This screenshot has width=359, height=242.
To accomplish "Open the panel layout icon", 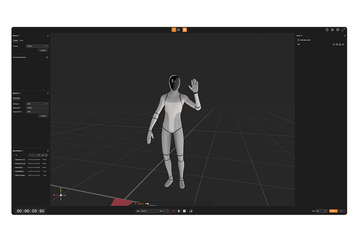I will pyautogui.click(x=338, y=30).
